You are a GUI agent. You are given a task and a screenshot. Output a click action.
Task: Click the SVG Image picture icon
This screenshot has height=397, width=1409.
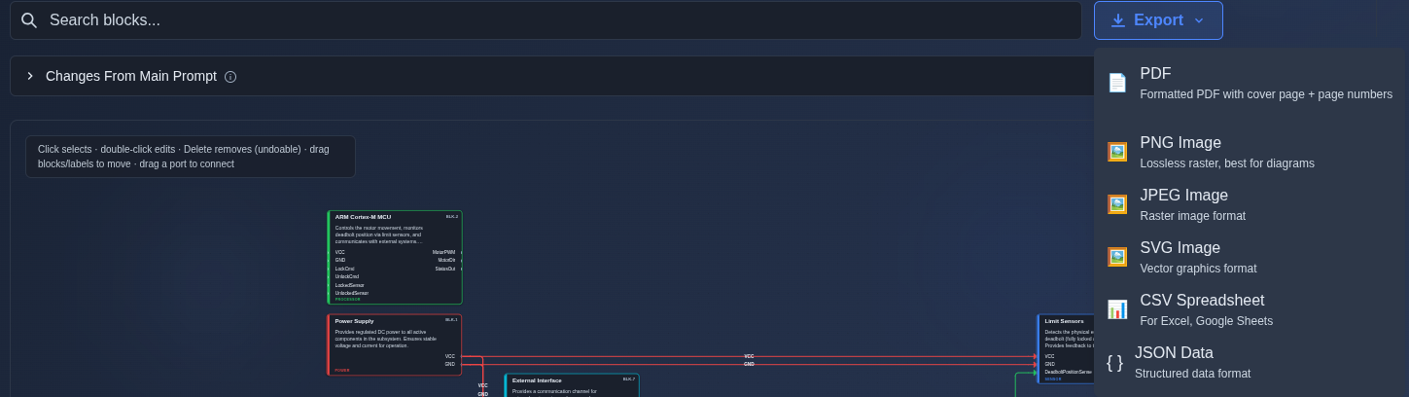pos(1117,257)
